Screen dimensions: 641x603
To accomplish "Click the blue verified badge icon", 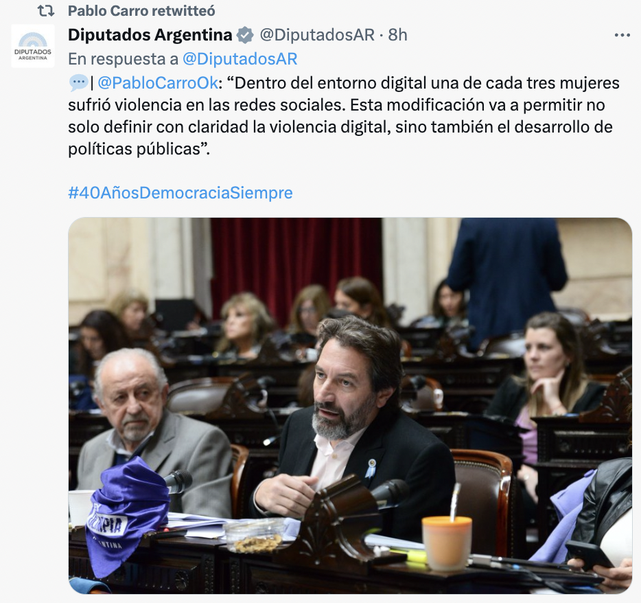I will (245, 35).
